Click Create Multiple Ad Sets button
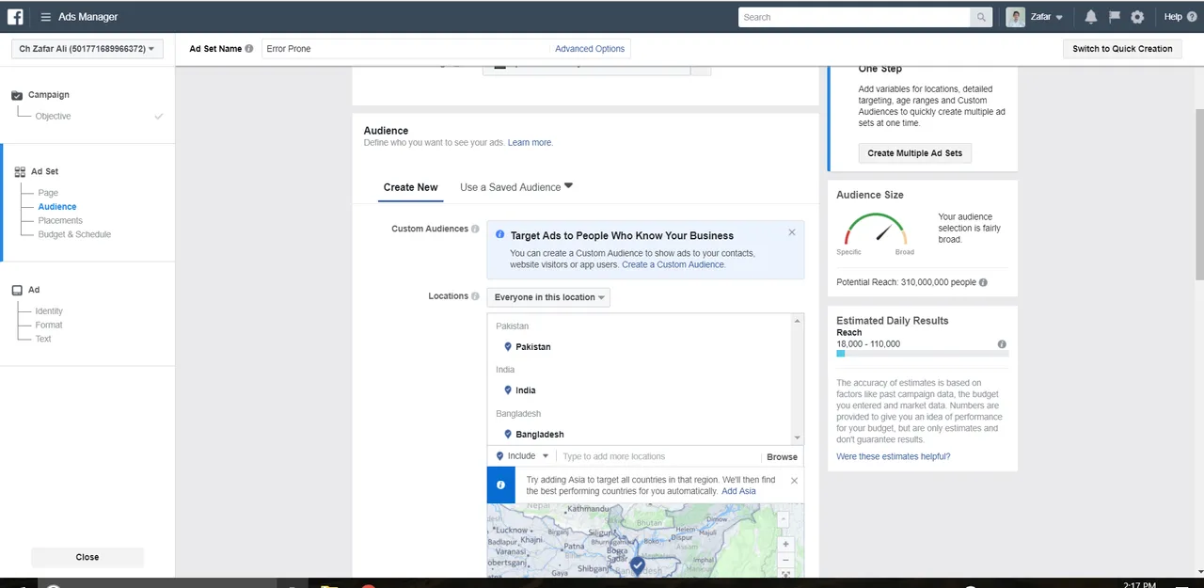The image size is (1204, 588). (914, 153)
